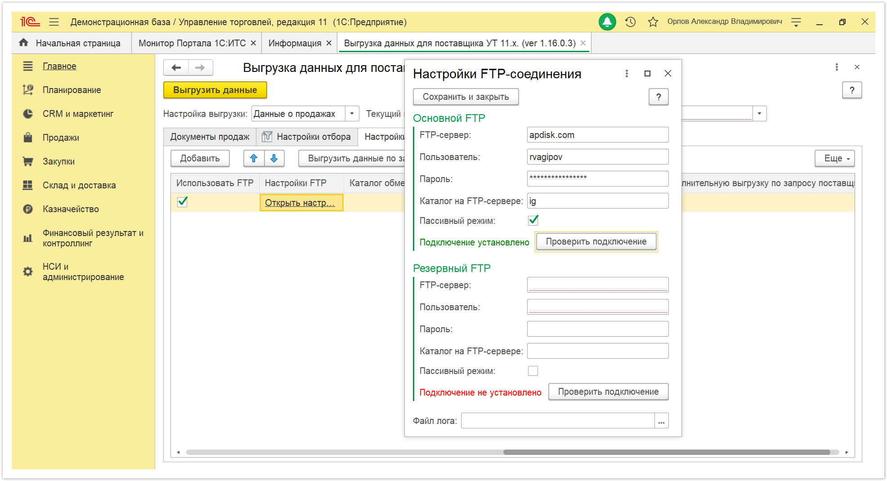
Task: Click reserve Пароль field
Action: tap(598, 329)
